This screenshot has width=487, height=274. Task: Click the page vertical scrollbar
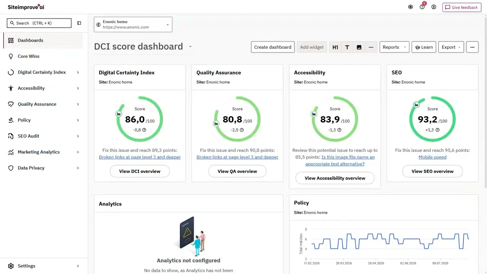point(485,103)
